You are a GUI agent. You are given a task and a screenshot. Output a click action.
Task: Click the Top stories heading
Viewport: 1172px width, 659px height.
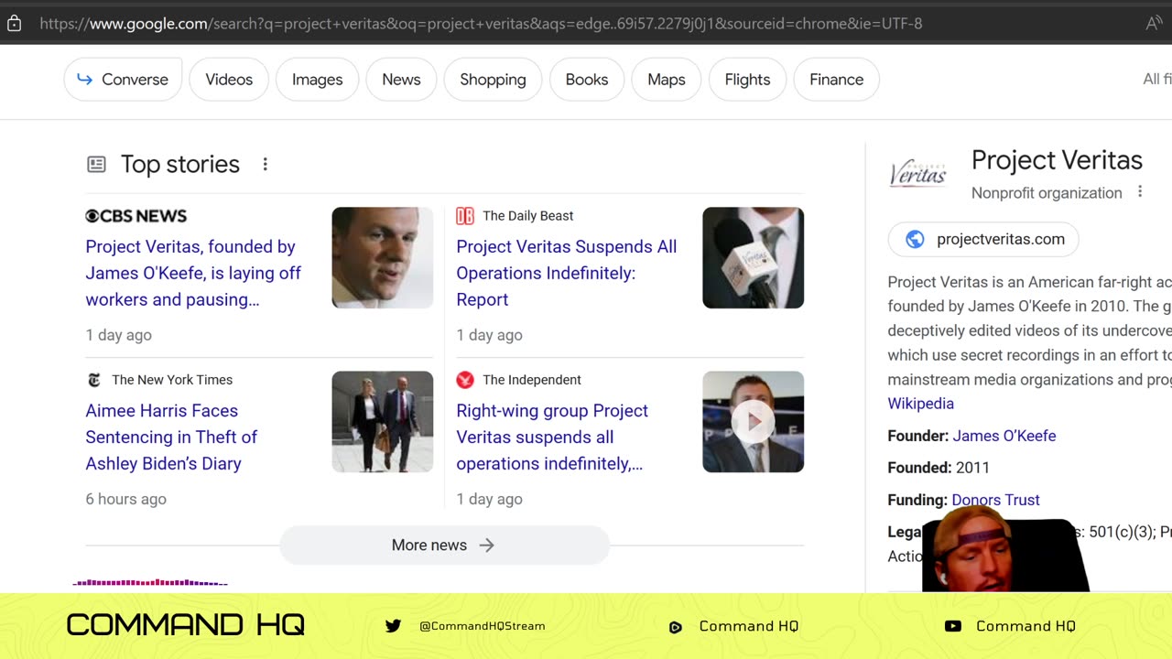[x=180, y=165]
